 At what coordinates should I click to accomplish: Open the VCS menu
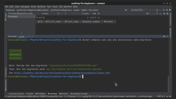point(61,7)
